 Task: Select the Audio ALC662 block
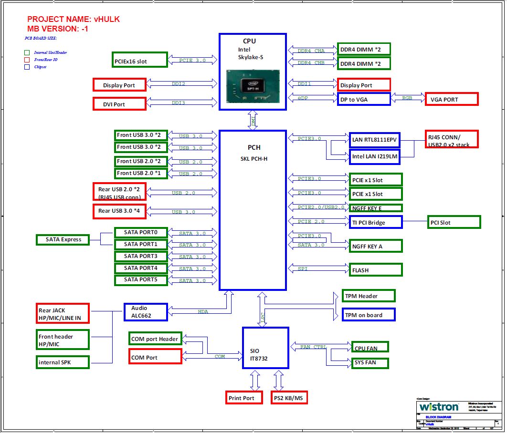coord(146,312)
